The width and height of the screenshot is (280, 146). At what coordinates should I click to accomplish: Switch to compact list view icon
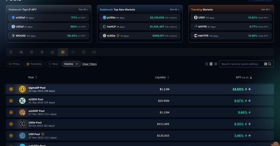(x=211, y=64)
